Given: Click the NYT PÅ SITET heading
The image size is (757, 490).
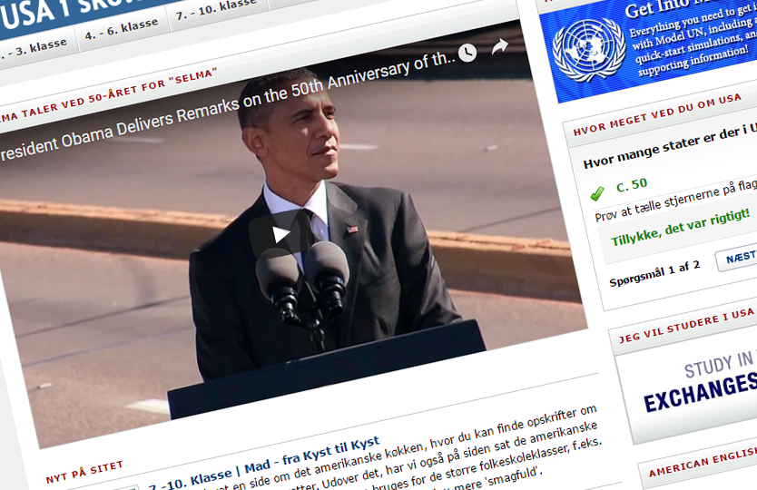Looking at the screenshot, I should (x=84, y=473).
